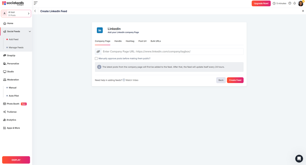
Task: Click the TruSense sparkle icon
Action: (x=4, y=112)
